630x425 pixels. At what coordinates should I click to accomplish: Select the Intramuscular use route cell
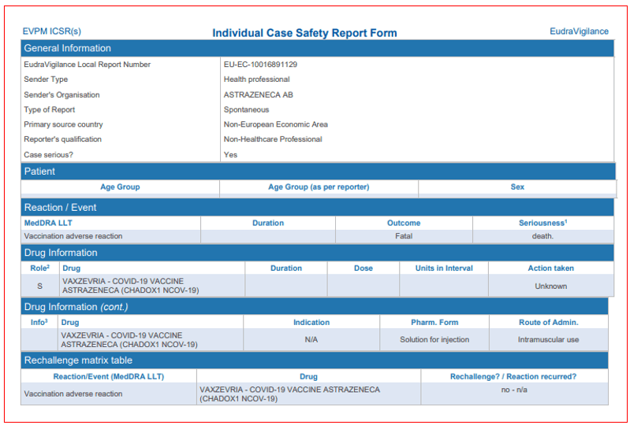548,340
